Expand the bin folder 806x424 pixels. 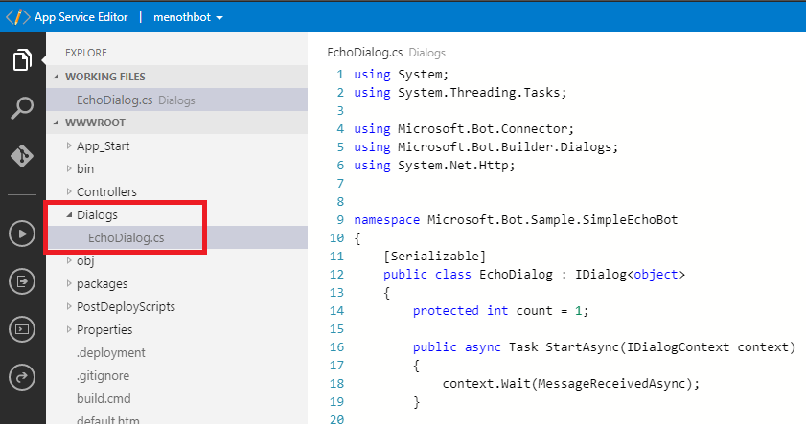(69, 168)
